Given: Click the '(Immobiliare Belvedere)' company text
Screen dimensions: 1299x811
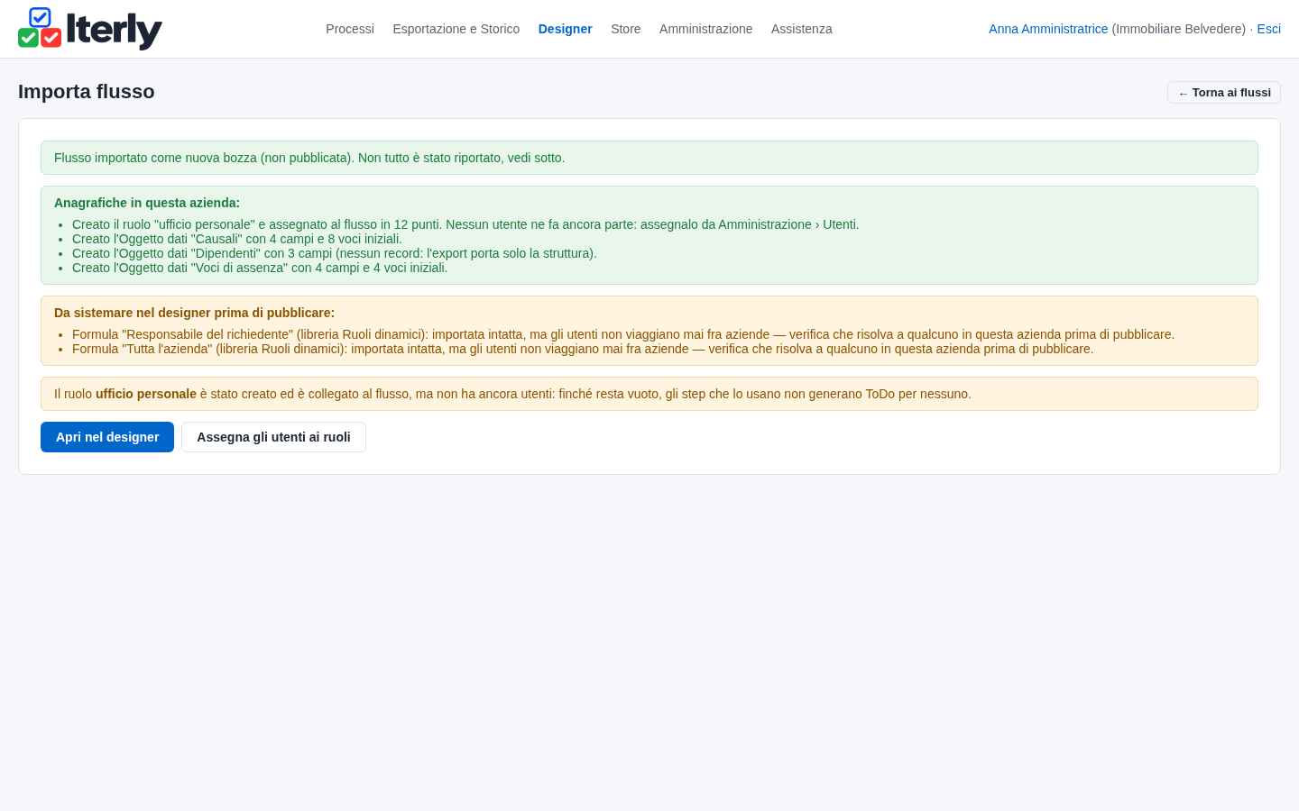Looking at the screenshot, I should click(1178, 29).
